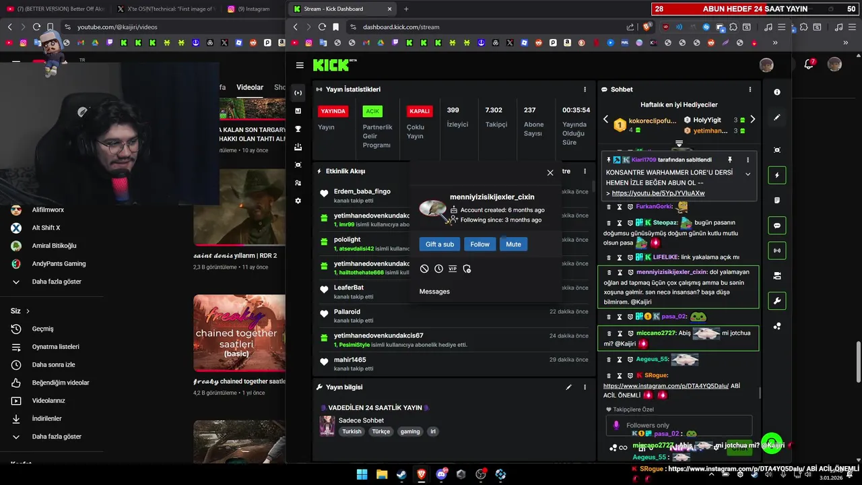Open Geçmiş in YouTube sidebar
The width and height of the screenshot is (862, 485).
click(x=42, y=329)
